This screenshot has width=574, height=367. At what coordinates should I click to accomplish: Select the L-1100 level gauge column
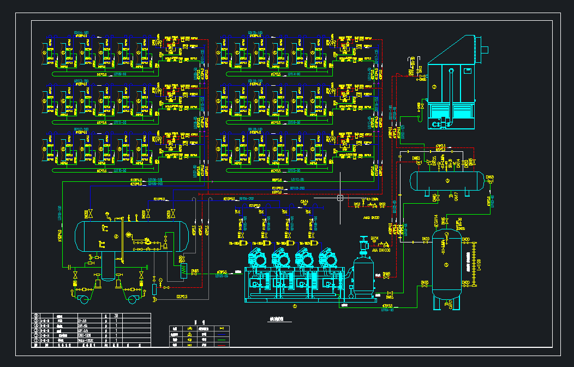click(x=475, y=264)
